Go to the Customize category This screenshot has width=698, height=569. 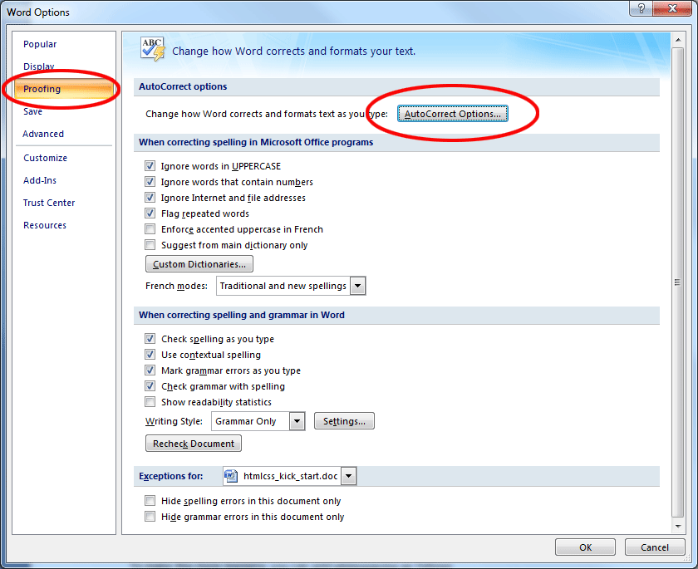[46, 158]
